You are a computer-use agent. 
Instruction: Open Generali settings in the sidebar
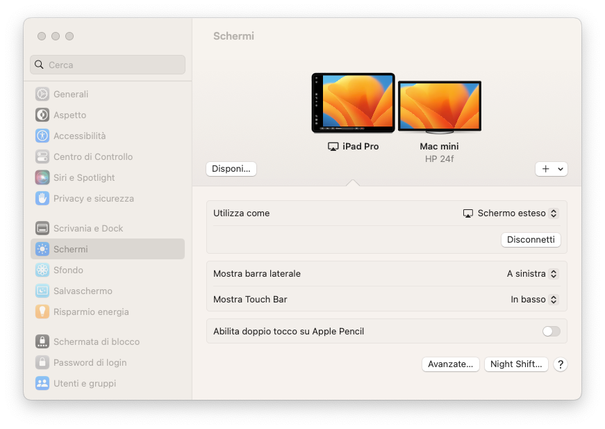pos(71,94)
